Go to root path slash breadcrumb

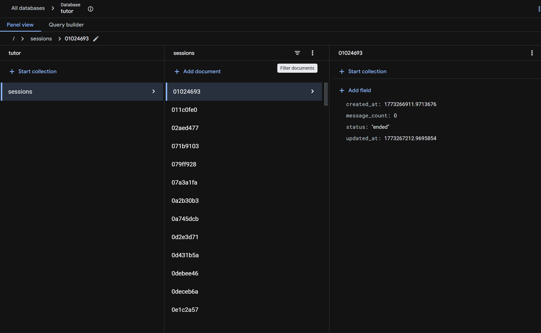[14, 39]
